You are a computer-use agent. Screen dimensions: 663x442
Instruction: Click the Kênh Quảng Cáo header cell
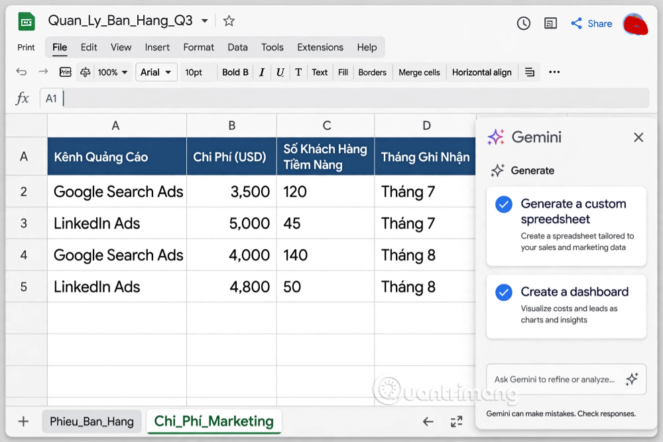(117, 156)
